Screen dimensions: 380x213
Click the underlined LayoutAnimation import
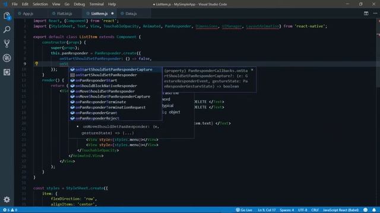[x=262, y=26]
